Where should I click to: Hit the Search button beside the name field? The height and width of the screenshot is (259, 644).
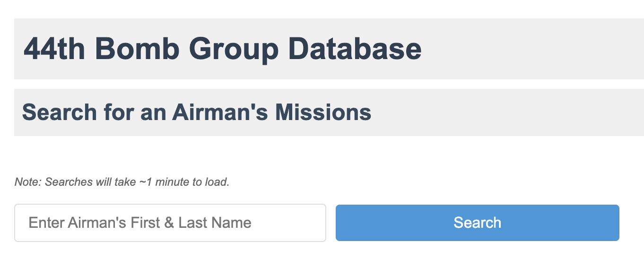[477, 223]
